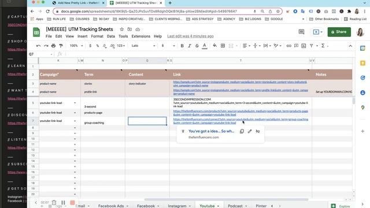The height and width of the screenshot is (208, 370).
Task: Open campaign dropdown in row 6
Action: (x=75, y=113)
